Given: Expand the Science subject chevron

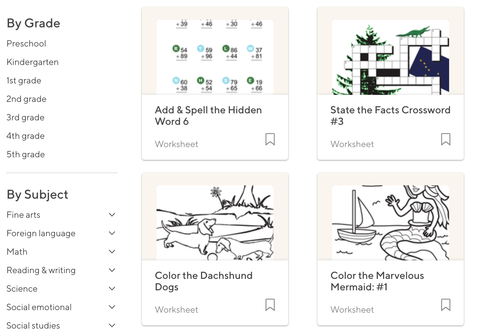Looking at the screenshot, I should (112, 289).
